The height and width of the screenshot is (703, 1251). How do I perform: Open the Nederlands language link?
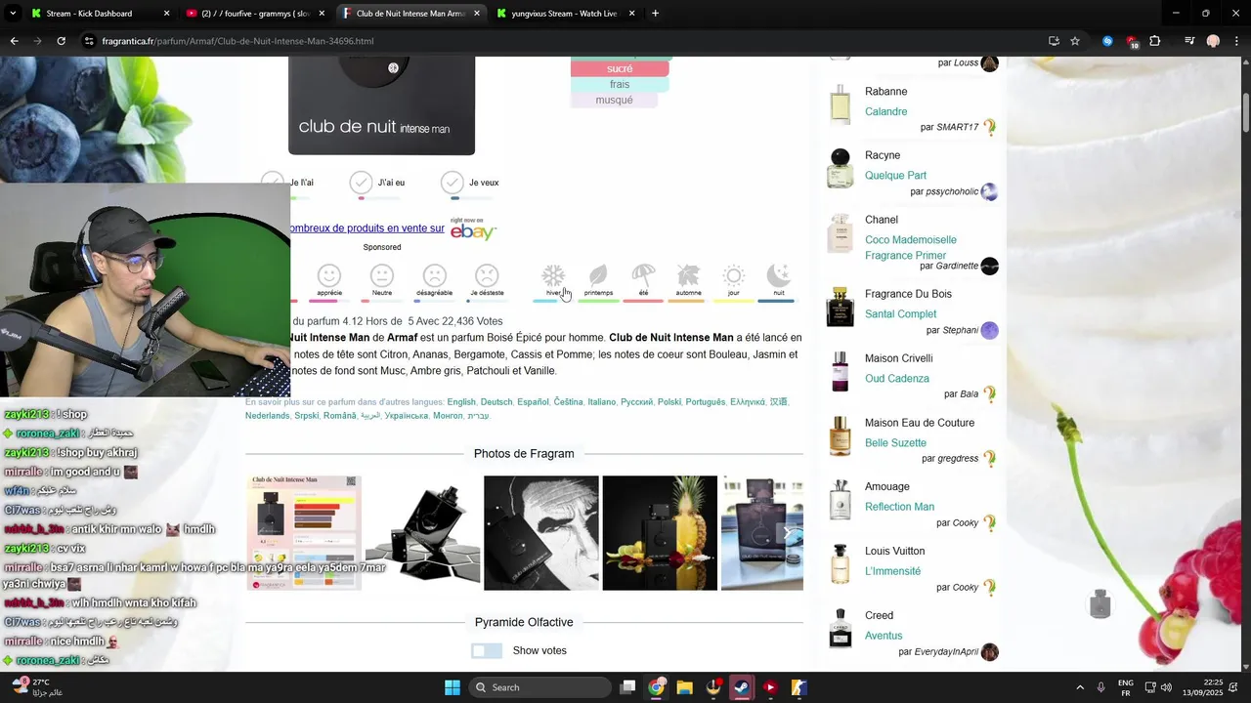268,416
